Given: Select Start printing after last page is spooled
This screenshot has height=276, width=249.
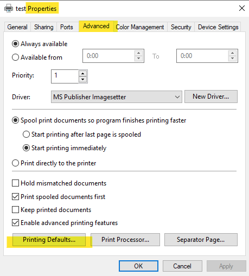Looking at the screenshot, I should pyautogui.click(x=26, y=134).
